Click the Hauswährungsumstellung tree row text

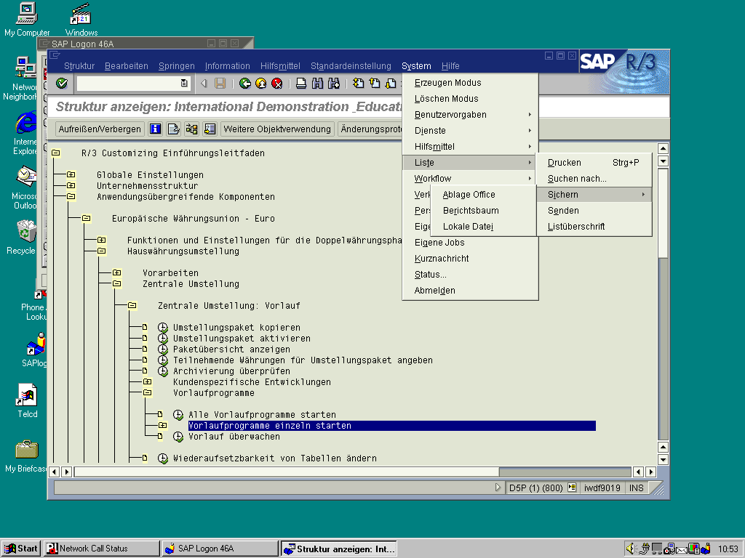(183, 251)
